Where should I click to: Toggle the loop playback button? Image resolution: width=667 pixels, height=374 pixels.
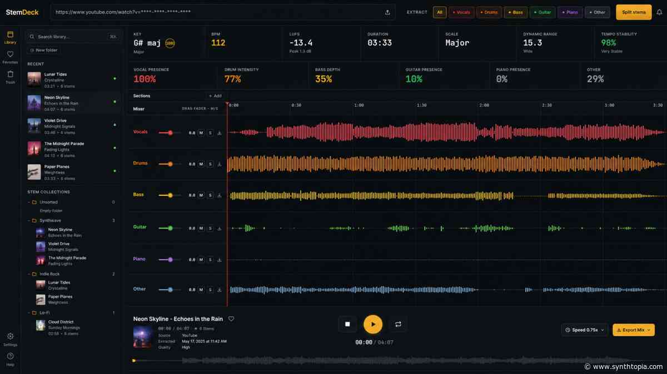[x=398, y=324]
